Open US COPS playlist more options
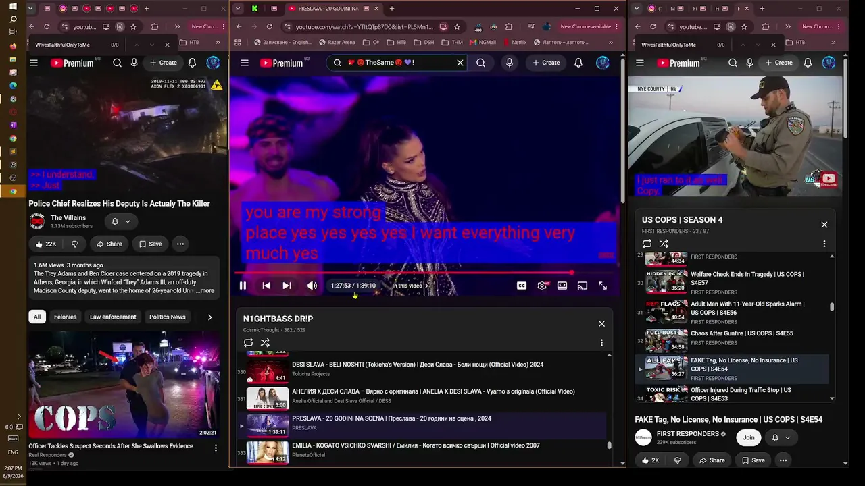865x486 pixels. point(824,244)
